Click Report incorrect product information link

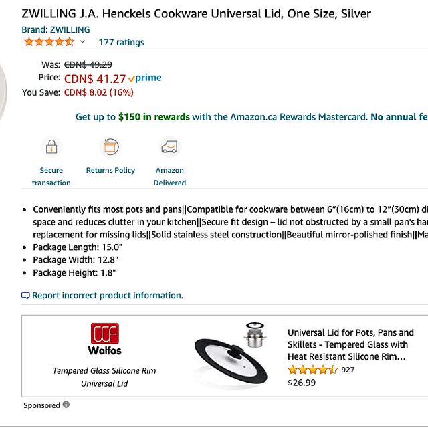pos(108,296)
